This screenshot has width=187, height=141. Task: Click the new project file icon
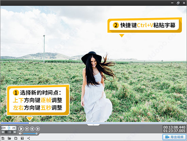(3, 138)
